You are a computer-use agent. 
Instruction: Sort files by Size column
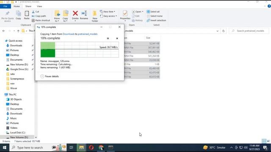click(148, 38)
